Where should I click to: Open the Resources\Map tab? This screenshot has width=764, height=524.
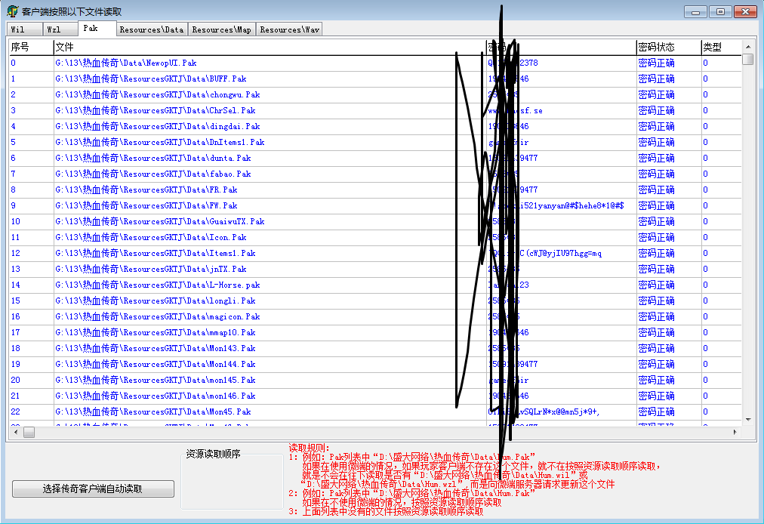point(221,29)
